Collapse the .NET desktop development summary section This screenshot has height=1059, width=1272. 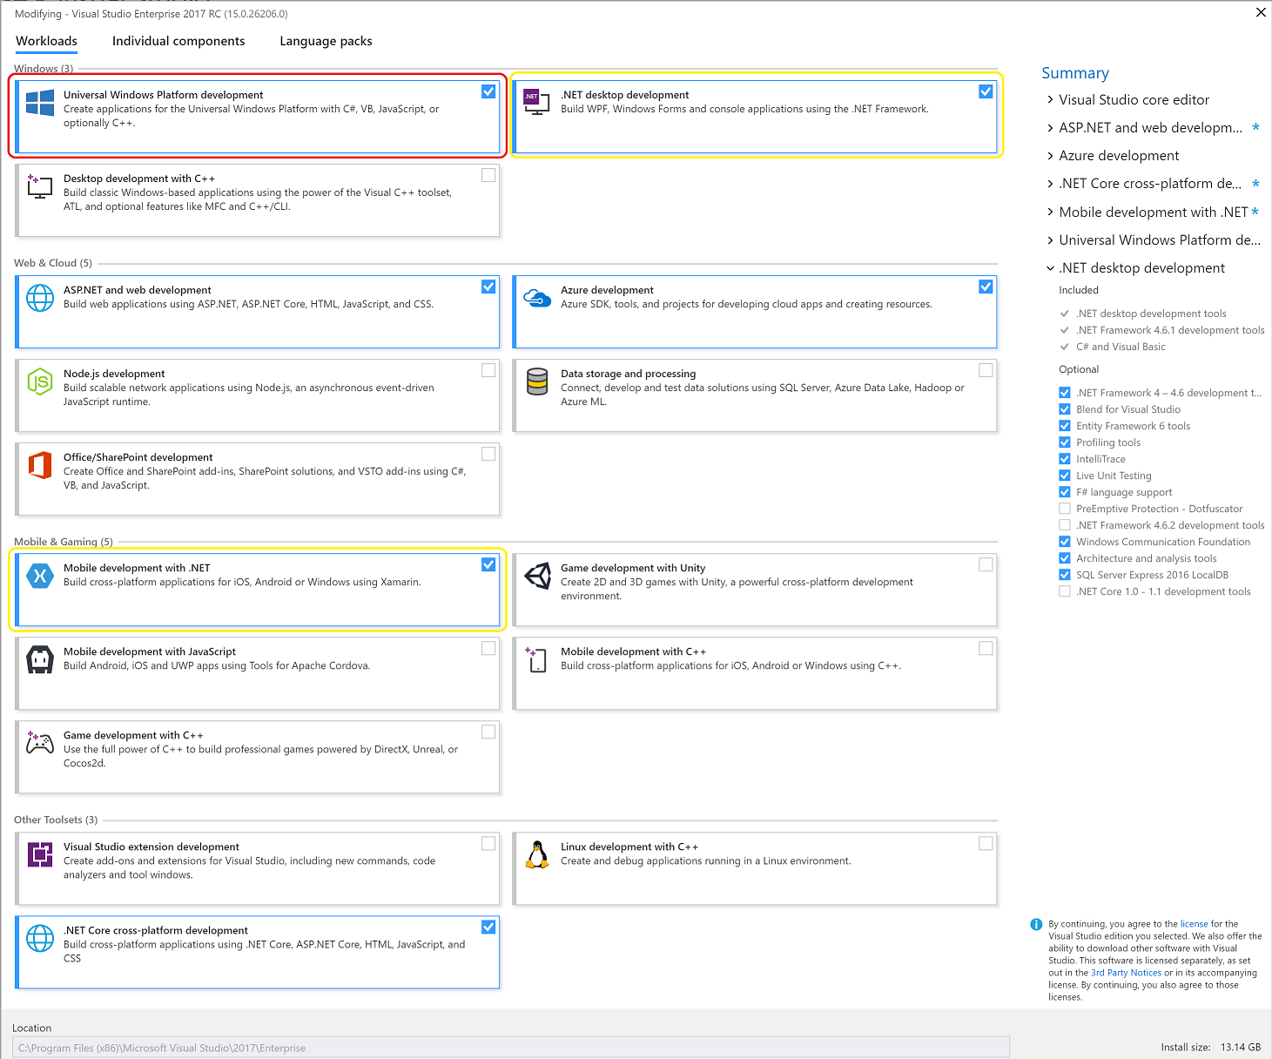point(1050,268)
